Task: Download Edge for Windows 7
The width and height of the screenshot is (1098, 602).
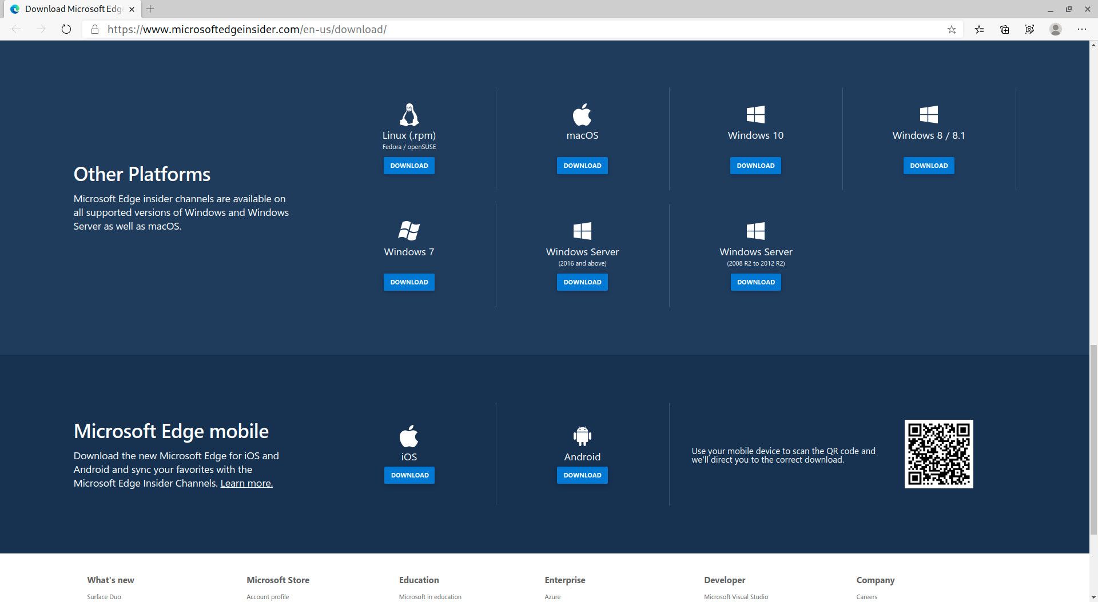Action: (409, 282)
